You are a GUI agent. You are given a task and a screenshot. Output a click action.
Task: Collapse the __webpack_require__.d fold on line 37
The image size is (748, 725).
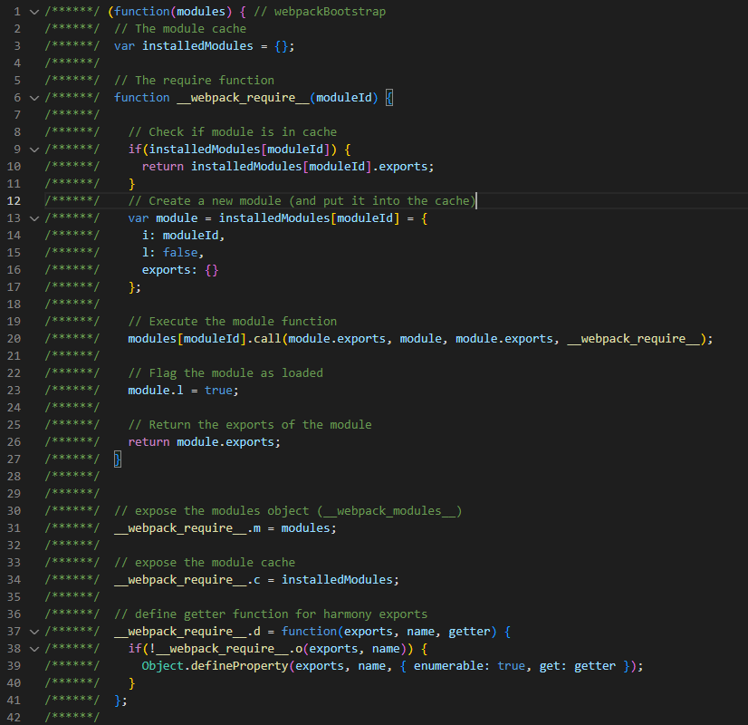(34, 632)
